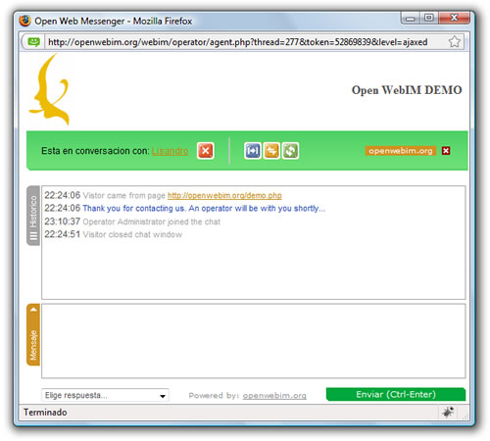Open visitor name link Lisandro

170,151
